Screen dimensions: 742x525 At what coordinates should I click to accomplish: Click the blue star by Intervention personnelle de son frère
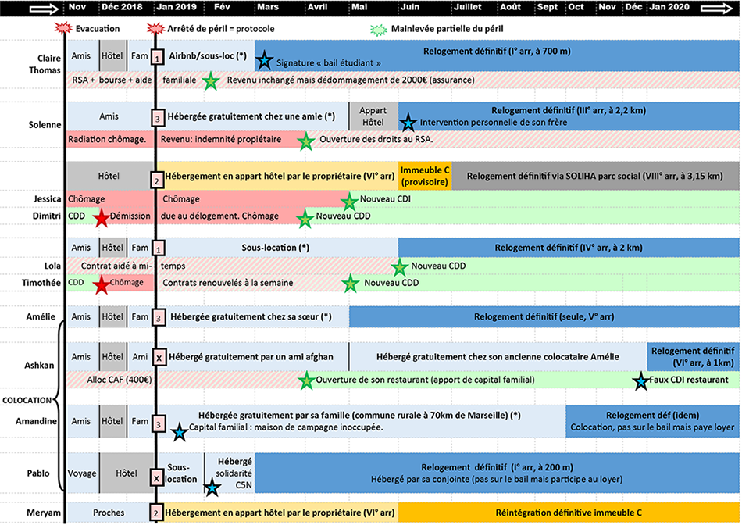[408, 123]
